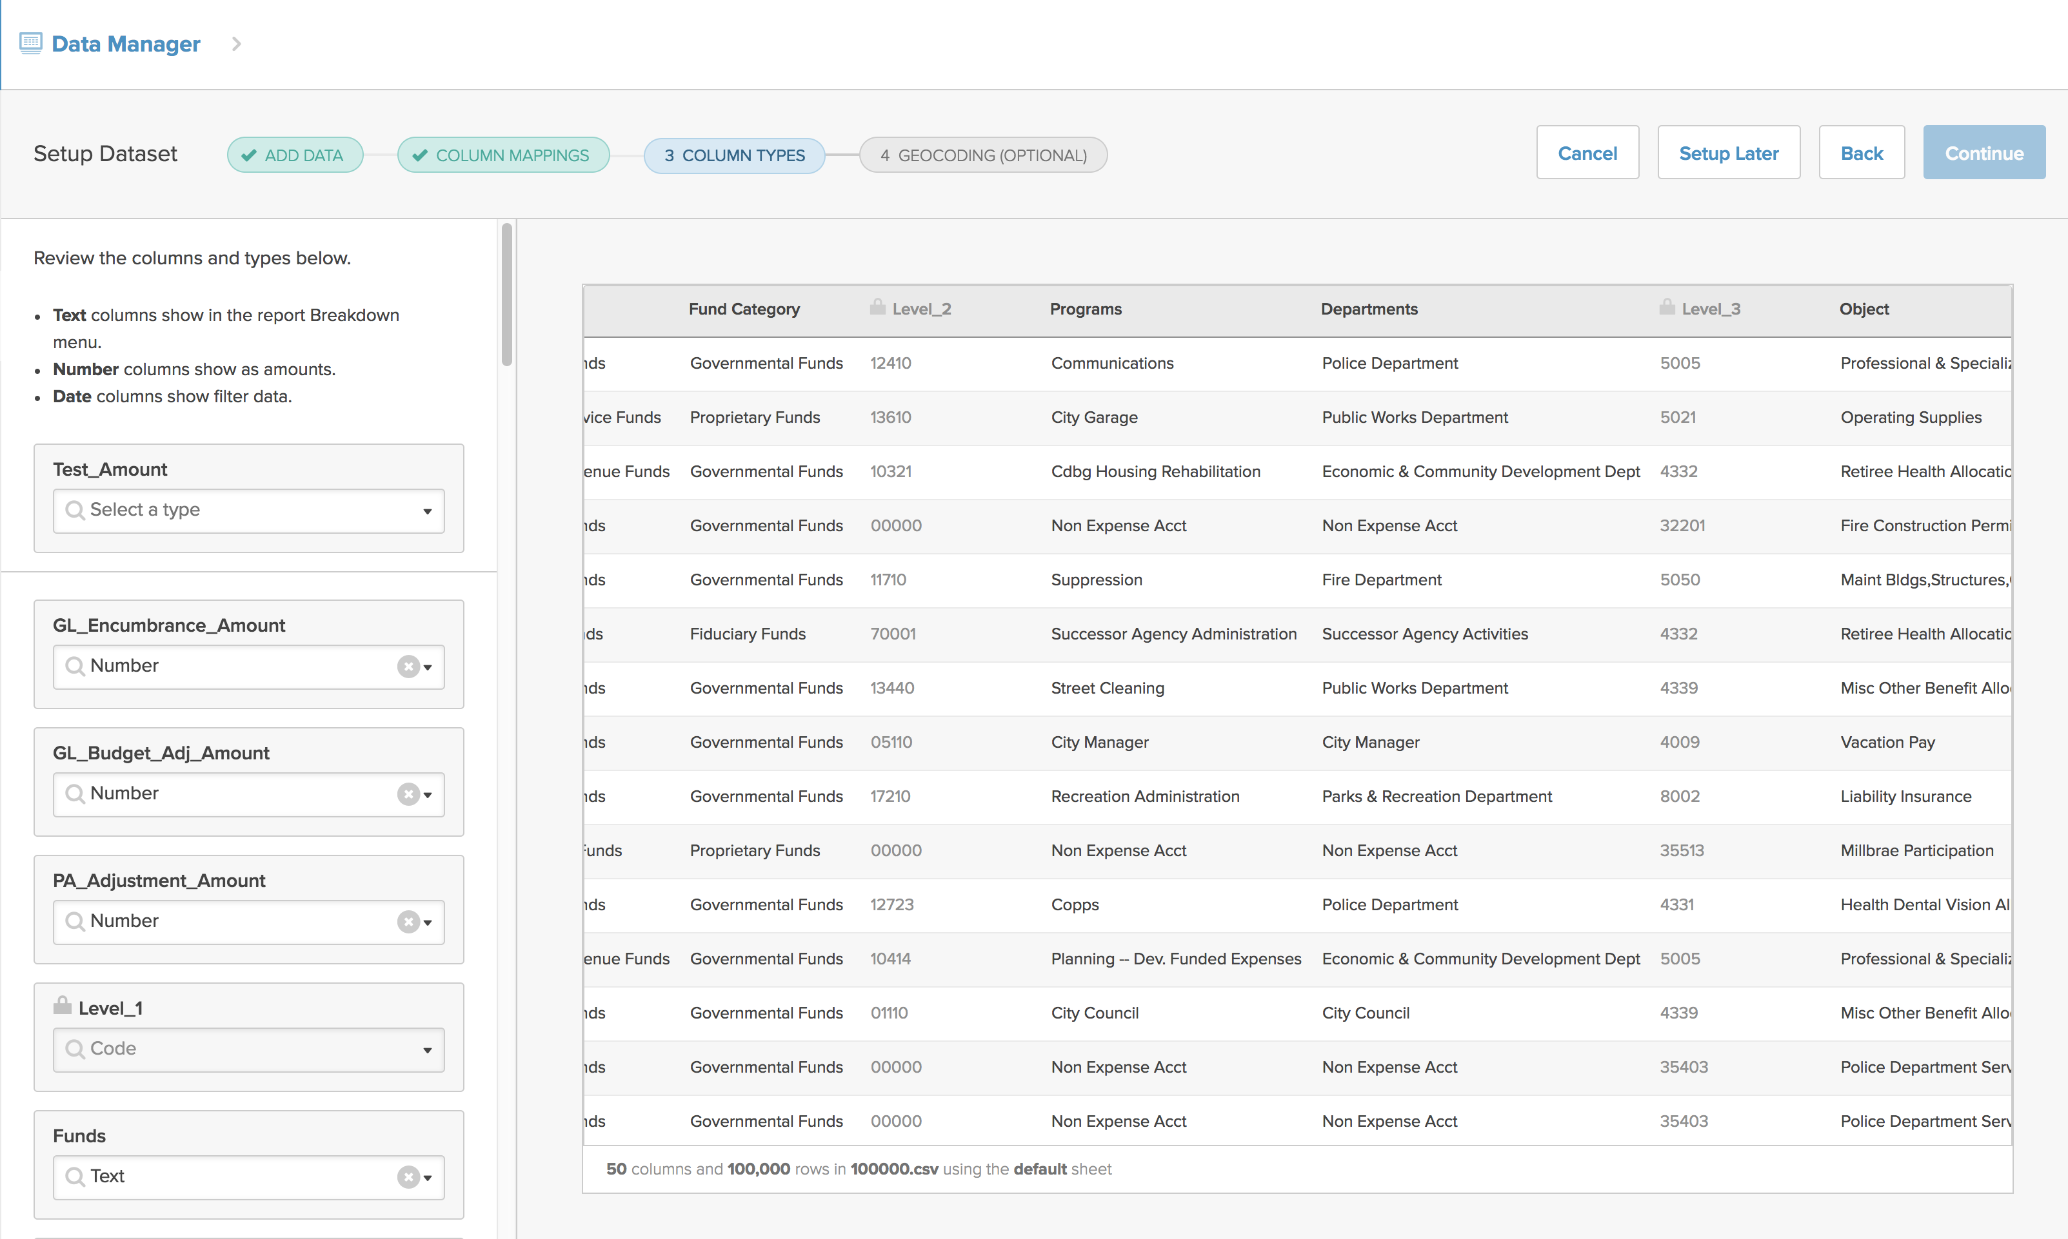Select the 'Communications' program cell
Screen dimensions: 2068x1239
click(x=1113, y=363)
